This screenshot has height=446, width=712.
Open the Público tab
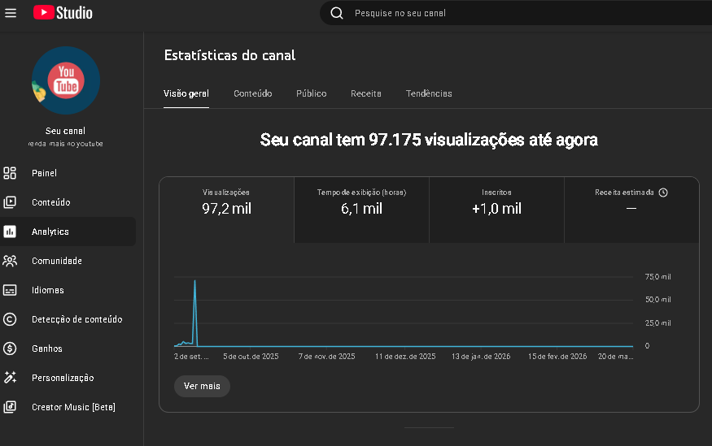coord(312,93)
